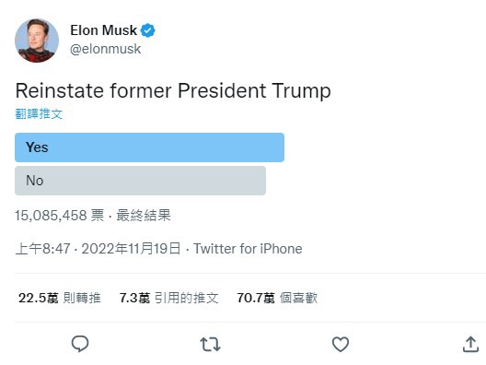The image size is (486, 365).
Task: Click the 最終結果 final results label
Action: tap(144, 216)
